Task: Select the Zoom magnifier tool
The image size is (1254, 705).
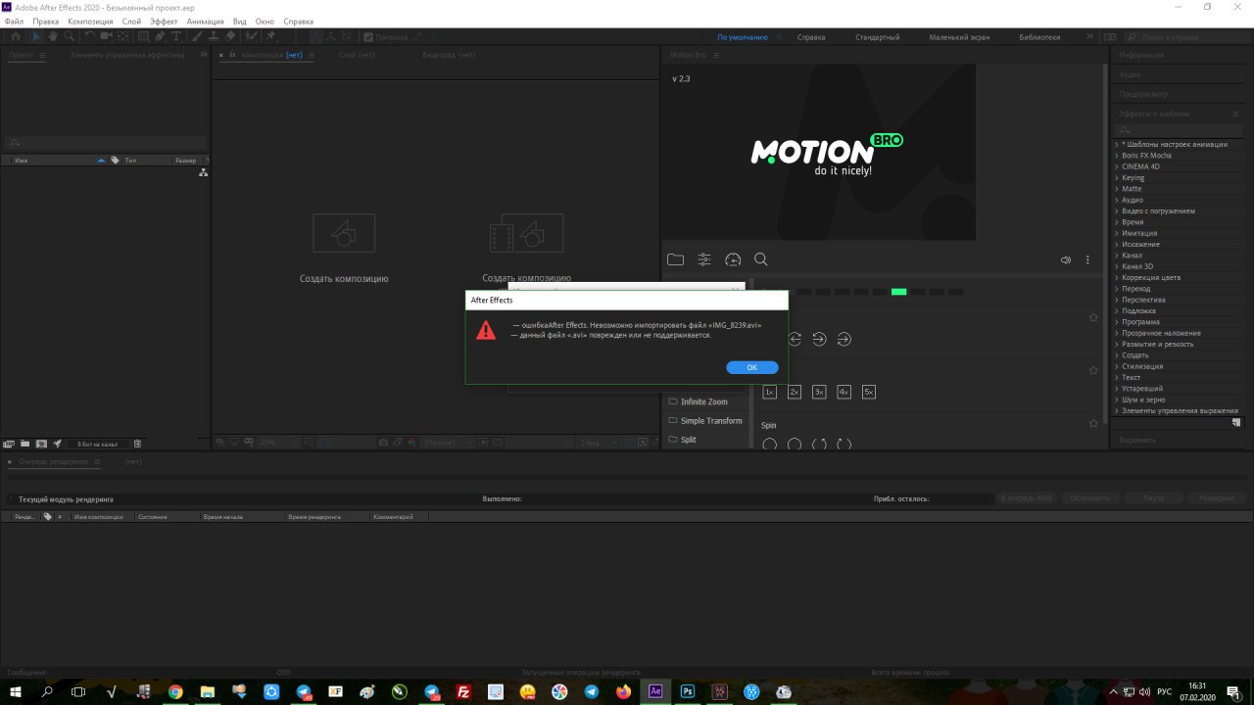Action: click(x=69, y=36)
